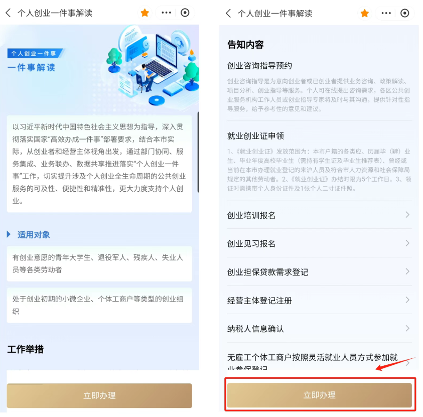Open the 纳税人信息确认 item
This screenshot has width=423, height=417.
pos(320,329)
